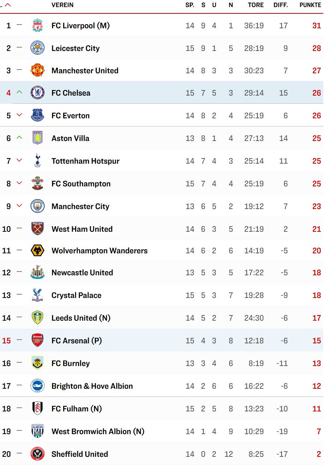Click the Manchester United club crest
This screenshot has height=465, width=324.
(x=38, y=70)
